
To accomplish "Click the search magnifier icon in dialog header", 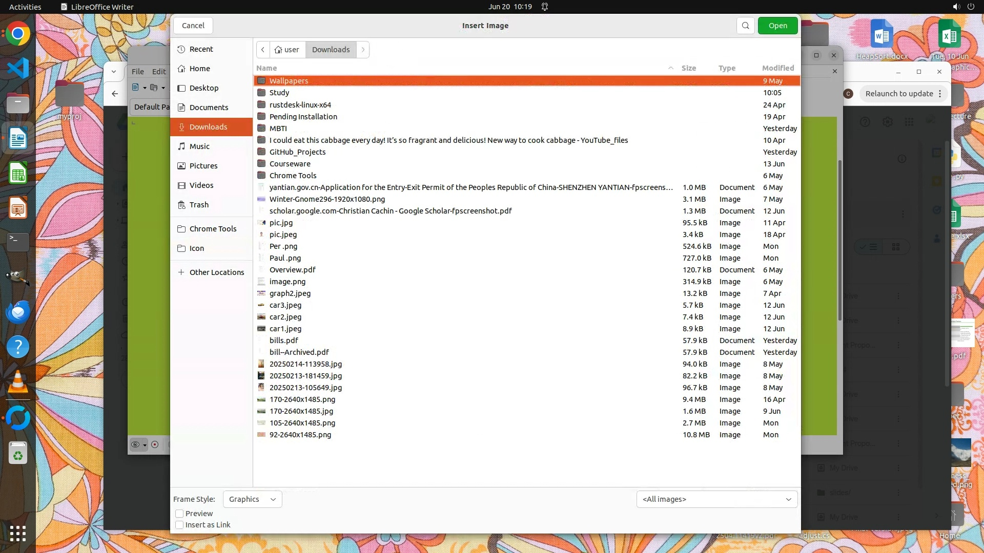I will [x=745, y=26].
